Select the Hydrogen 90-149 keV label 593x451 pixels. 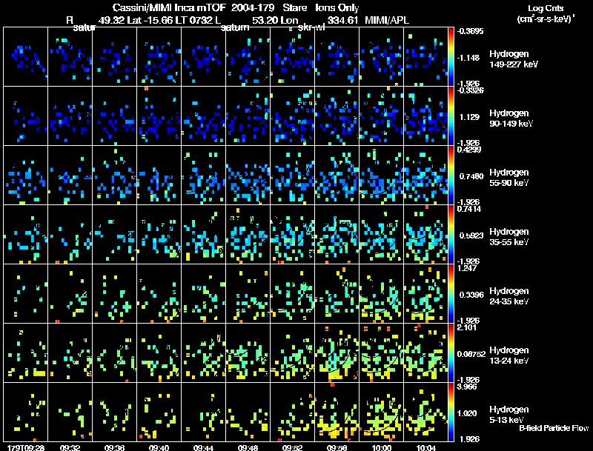(511, 118)
